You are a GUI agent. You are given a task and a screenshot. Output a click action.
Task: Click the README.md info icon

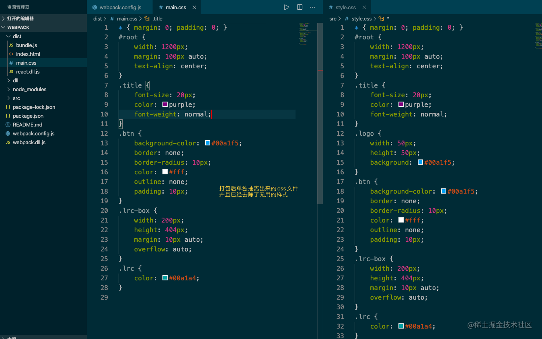tap(8, 125)
